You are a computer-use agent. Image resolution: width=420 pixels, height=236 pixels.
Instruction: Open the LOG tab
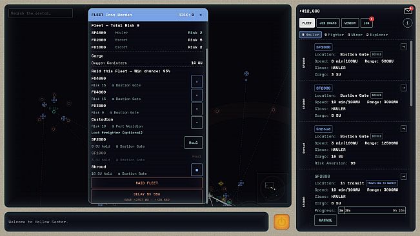click(x=366, y=23)
